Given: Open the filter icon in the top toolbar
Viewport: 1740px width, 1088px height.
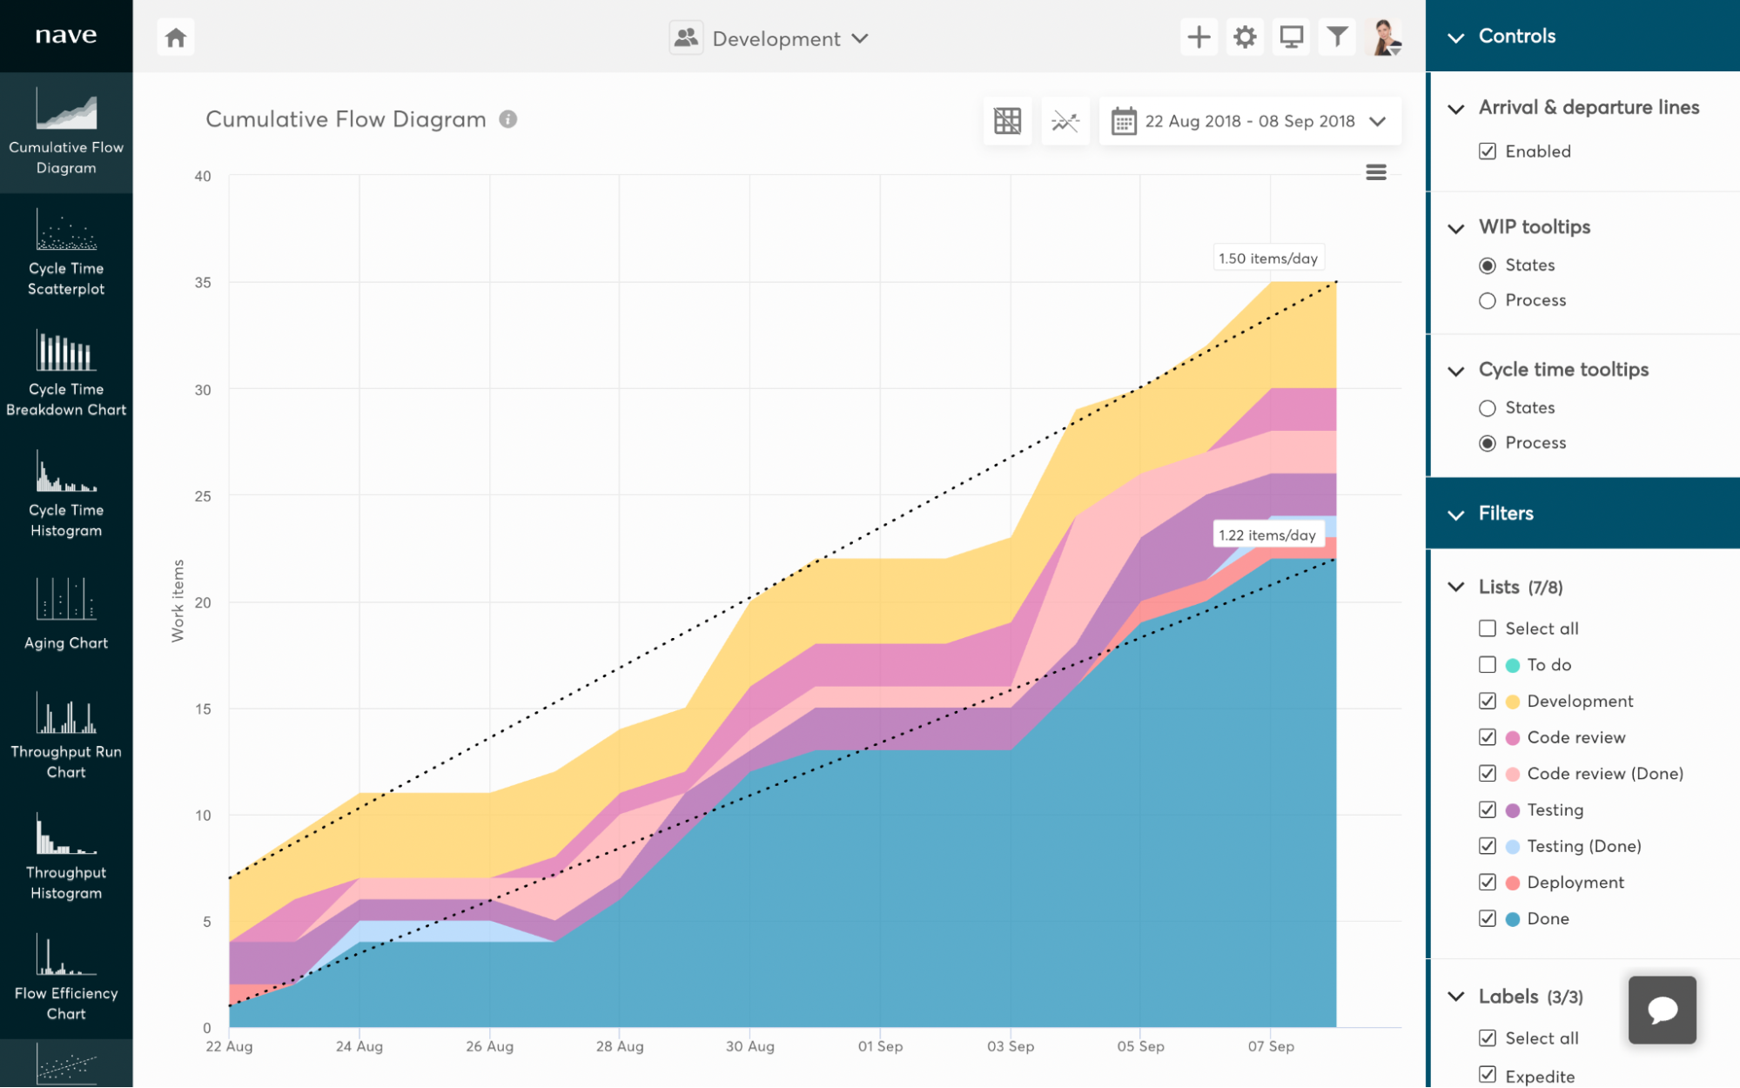Looking at the screenshot, I should pos(1336,37).
